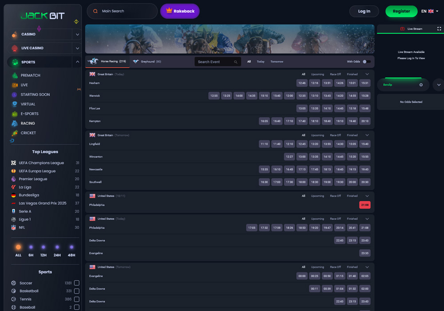Click the Cricket sidebar icon
The width and height of the screenshot is (444, 311).
(15, 133)
